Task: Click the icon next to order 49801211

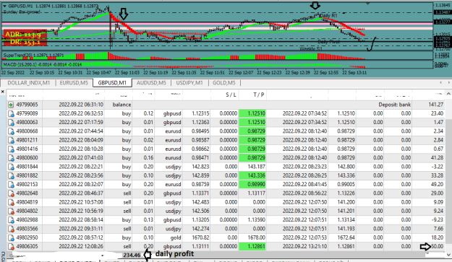Action: click(11, 140)
